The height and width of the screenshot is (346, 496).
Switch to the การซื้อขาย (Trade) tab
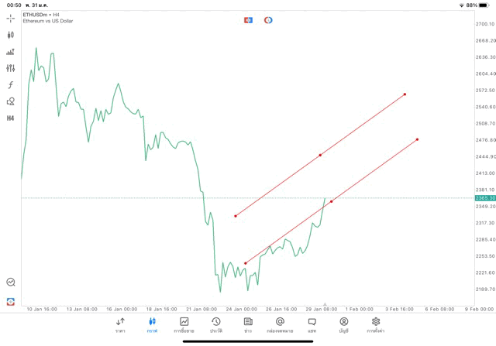[x=184, y=325]
